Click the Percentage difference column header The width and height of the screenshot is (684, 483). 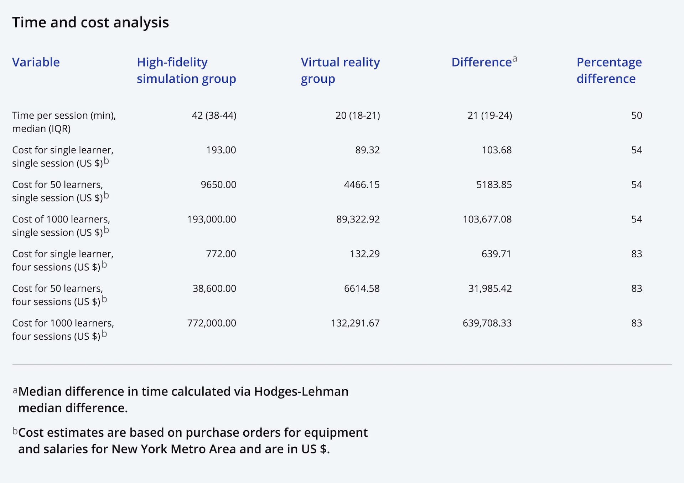(x=609, y=71)
